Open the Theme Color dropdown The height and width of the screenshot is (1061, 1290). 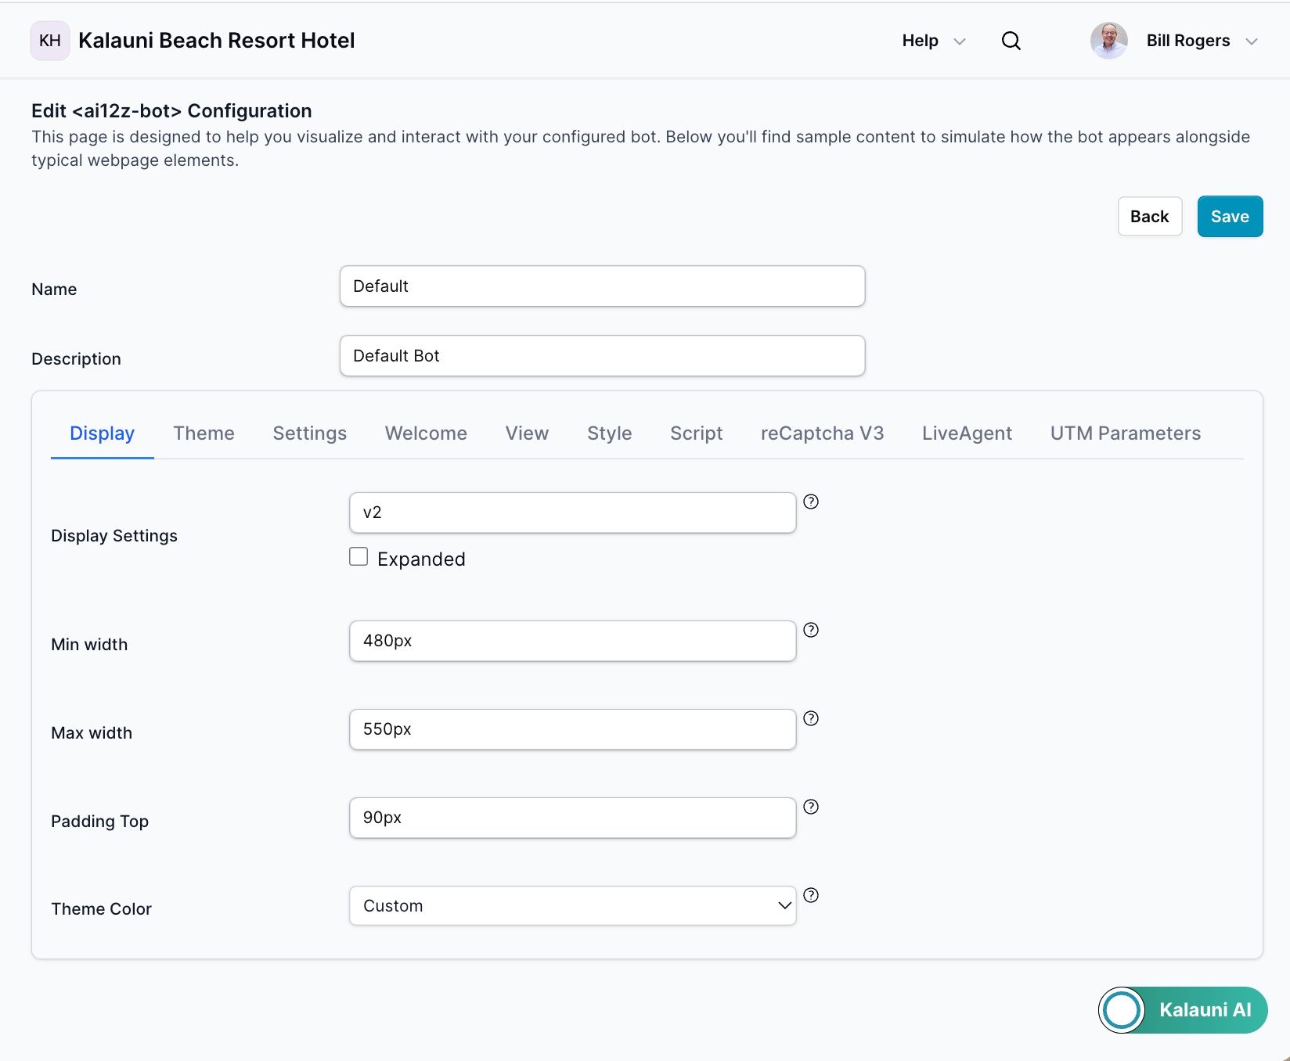572,905
